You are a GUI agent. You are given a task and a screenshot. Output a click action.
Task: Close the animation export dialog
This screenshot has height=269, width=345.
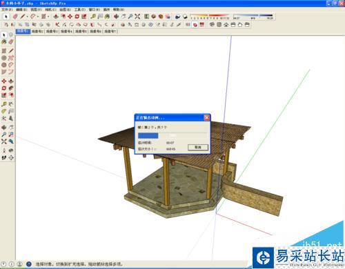(x=206, y=117)
